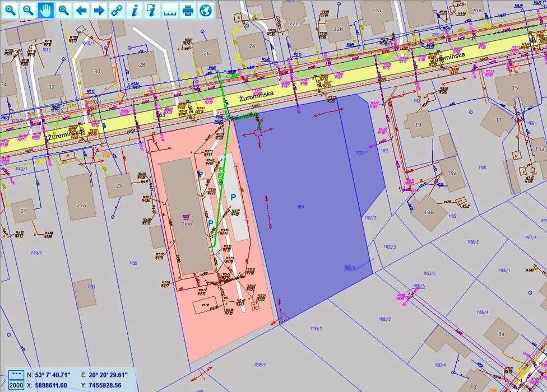The width and height of the screenshot is (547, 392).
Task: Click building number 27
Action: click(24, 211)
